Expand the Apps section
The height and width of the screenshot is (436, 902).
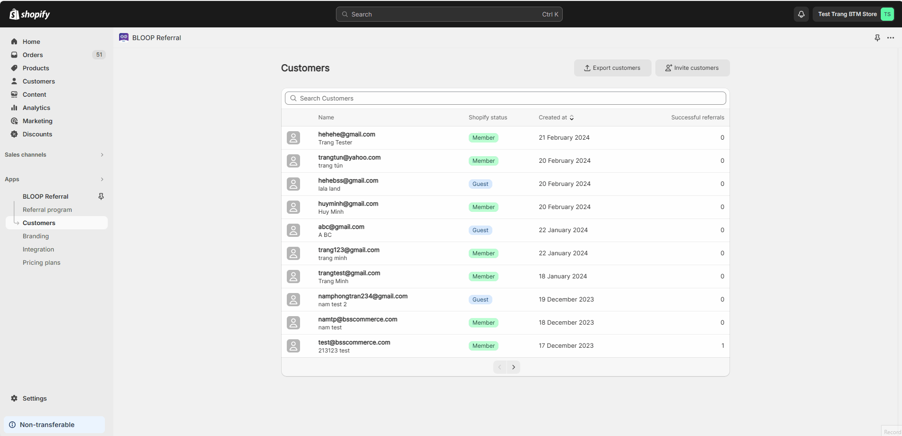click(x=102, y=179)
